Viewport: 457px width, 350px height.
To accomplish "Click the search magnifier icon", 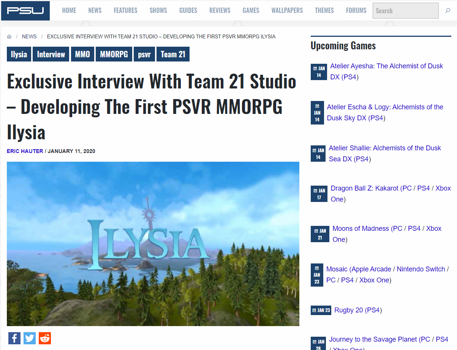I will pos(448,11).
